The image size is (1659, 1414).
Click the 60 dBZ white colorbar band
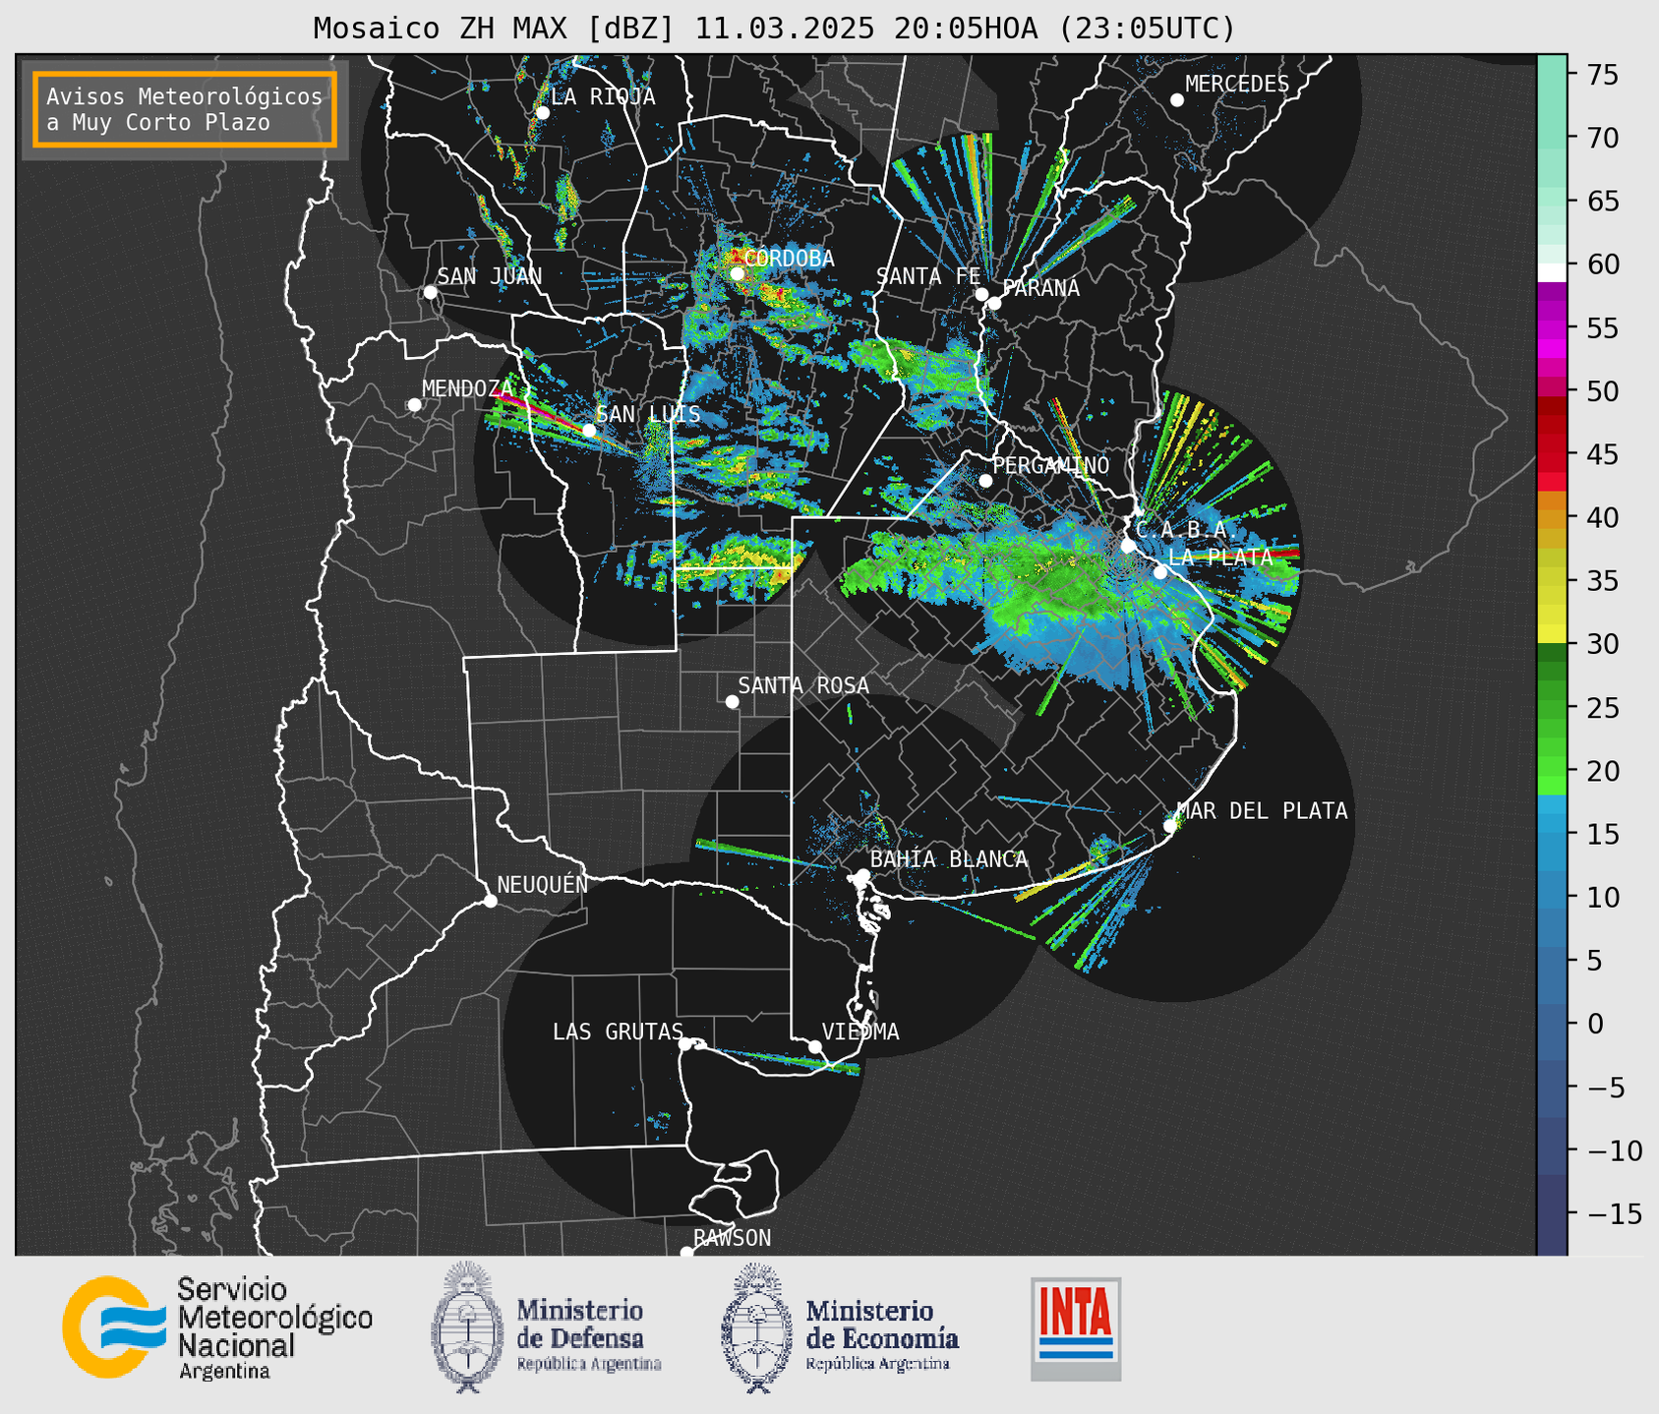[1552, 272]
